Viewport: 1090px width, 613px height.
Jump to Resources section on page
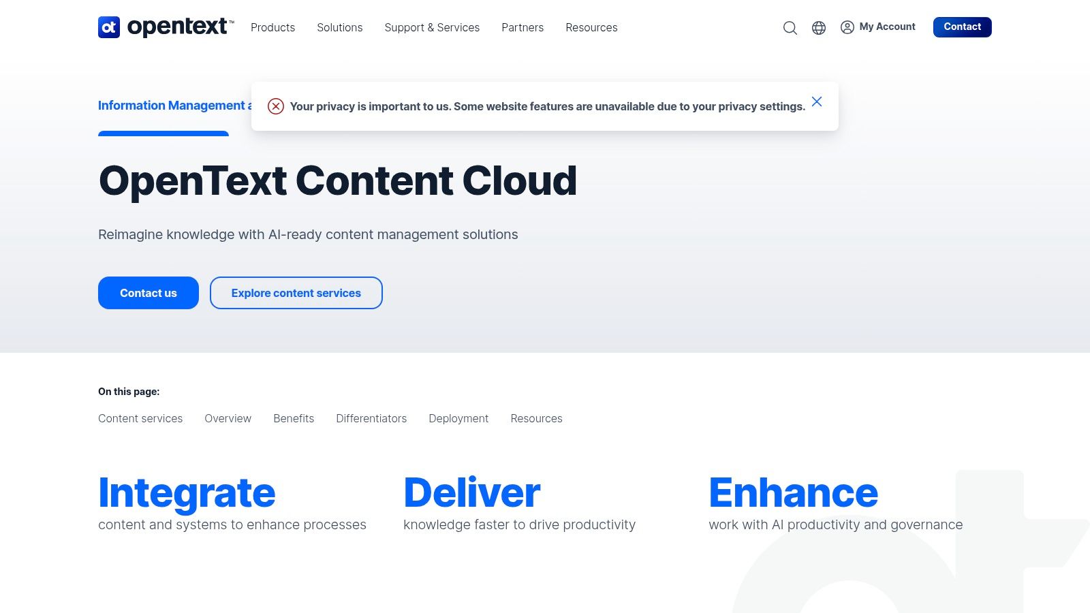[536, 418]
